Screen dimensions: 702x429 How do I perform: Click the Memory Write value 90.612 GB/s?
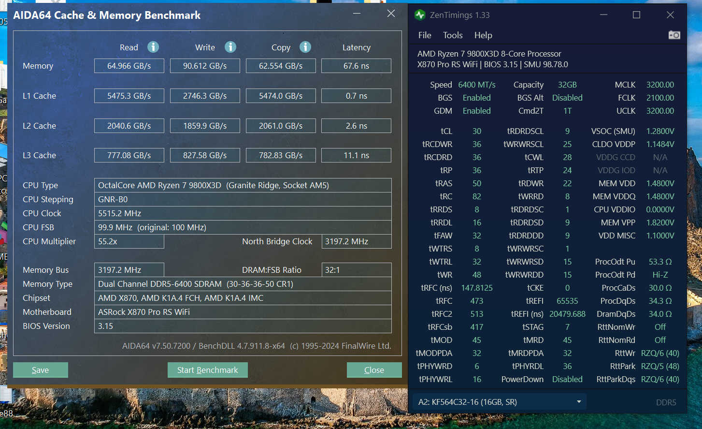205,66
